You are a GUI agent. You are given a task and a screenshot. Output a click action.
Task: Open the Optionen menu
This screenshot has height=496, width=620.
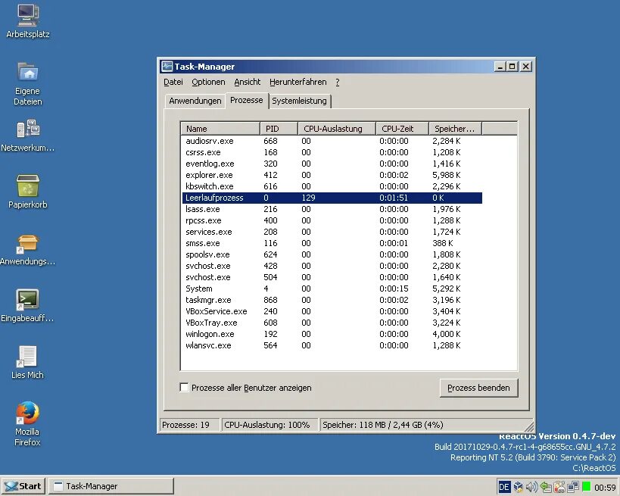coord(208,82)
